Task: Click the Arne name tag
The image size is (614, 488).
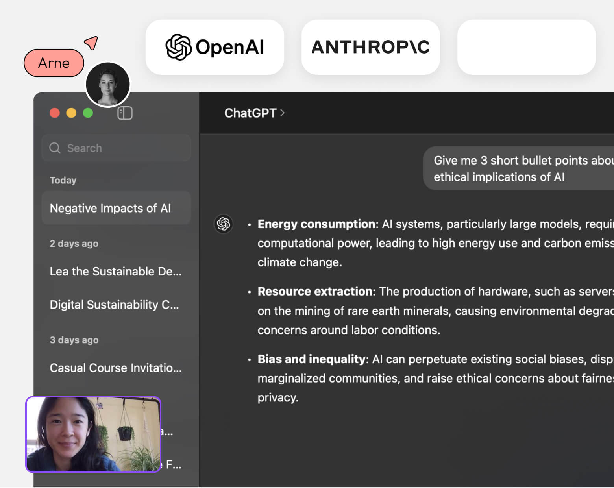Action: click(54, 63)
